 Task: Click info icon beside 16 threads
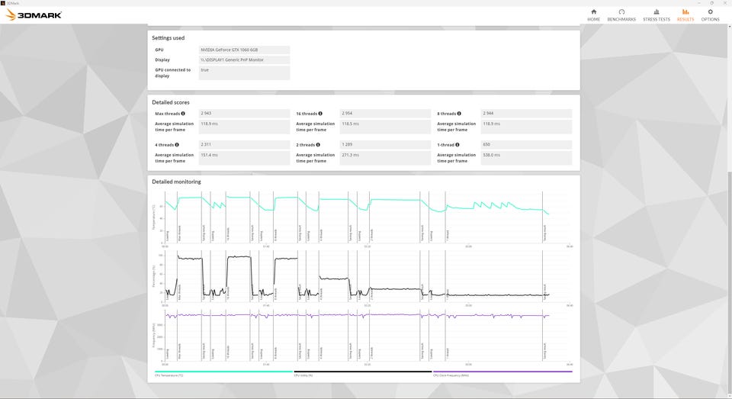click(320, 114)
